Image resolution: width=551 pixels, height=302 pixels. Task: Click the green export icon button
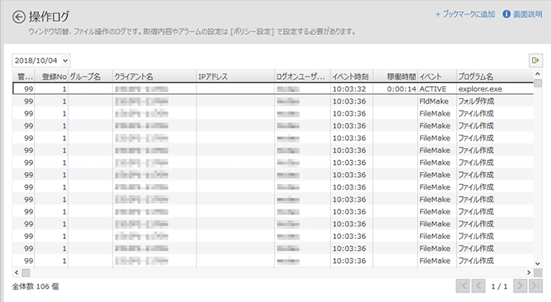point(536,61)
